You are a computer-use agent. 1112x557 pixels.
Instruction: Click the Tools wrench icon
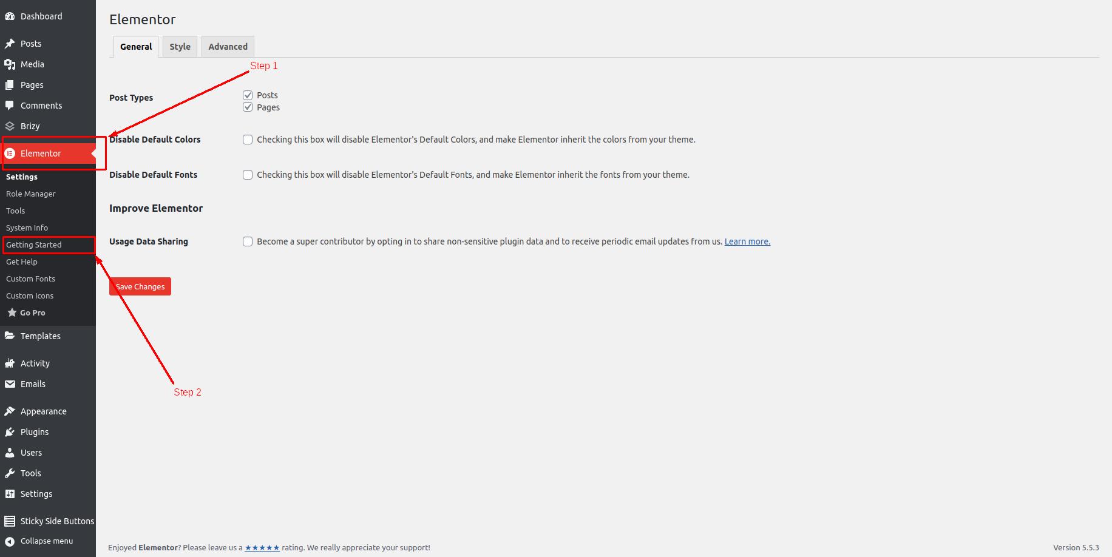(10, 473)
